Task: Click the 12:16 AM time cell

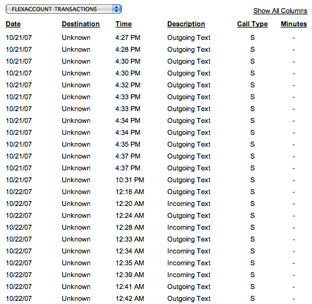Action: [x=130, y=192]
